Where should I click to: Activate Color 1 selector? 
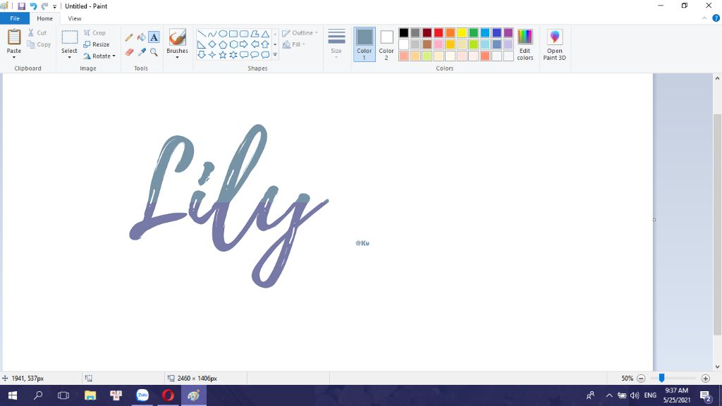pos(365,44)
